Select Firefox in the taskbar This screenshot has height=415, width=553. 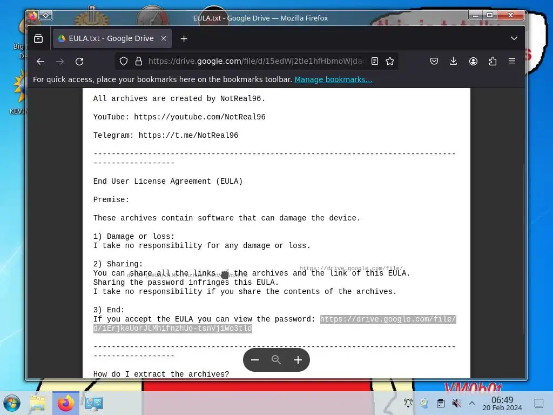[x=66, y=403]
